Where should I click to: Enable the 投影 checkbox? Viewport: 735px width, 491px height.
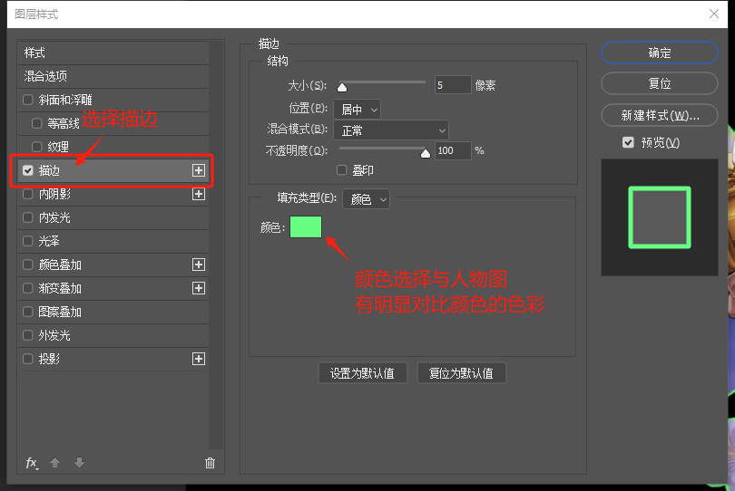[x=28, y=359]
